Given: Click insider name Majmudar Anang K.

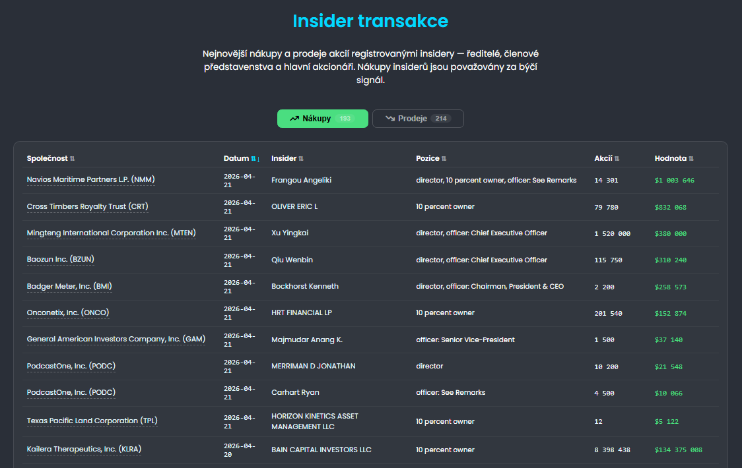Looking at the screenshot, I should [x=307, y=340].
